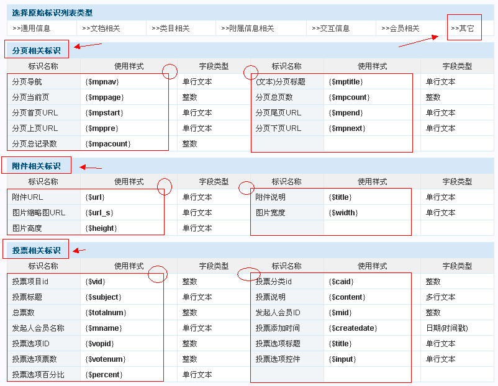This screenshot has width=498, height=386.
Task: Click the 日期(时间戳) field type
Action: click(x=447, y=328)
